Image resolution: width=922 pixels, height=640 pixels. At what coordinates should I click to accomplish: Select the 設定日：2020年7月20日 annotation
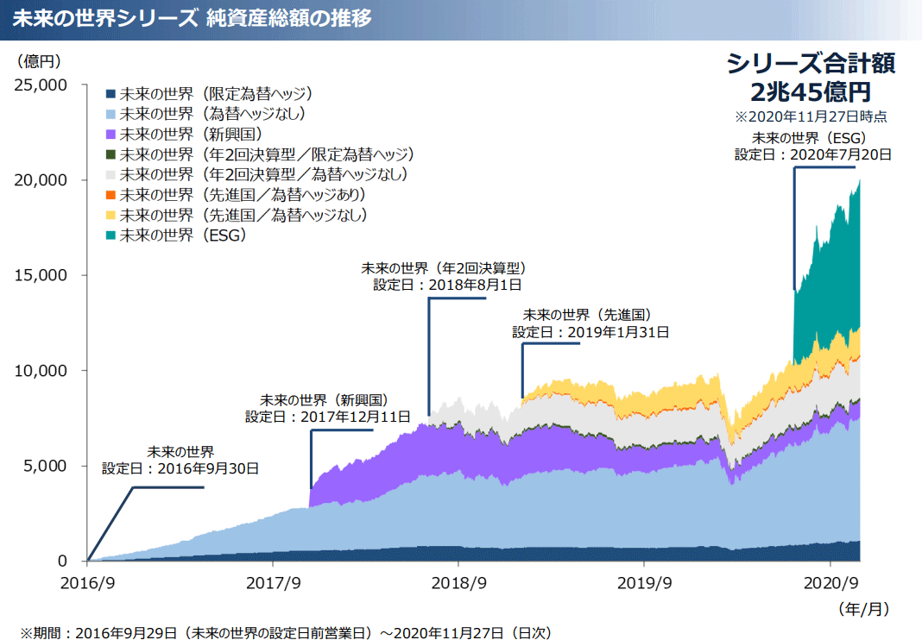coord(813,155)
